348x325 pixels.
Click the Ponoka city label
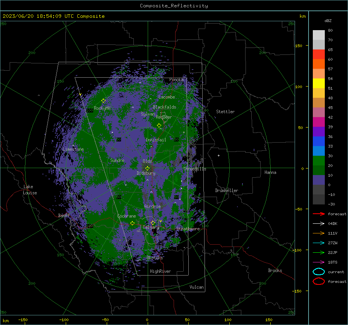(176, 80)
